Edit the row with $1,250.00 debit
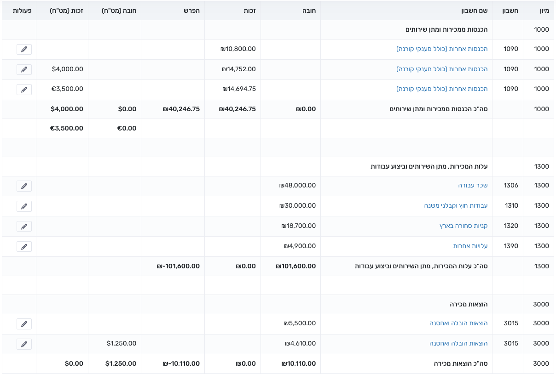 pyautogui.click(x=24, y=344)
